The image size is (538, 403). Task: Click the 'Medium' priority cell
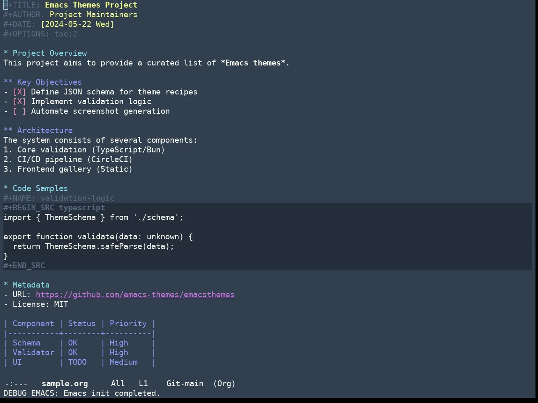124,362
